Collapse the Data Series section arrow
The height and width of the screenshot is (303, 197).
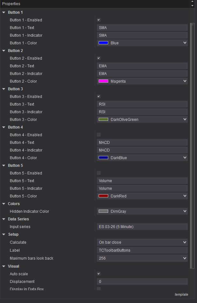(4, 219)
